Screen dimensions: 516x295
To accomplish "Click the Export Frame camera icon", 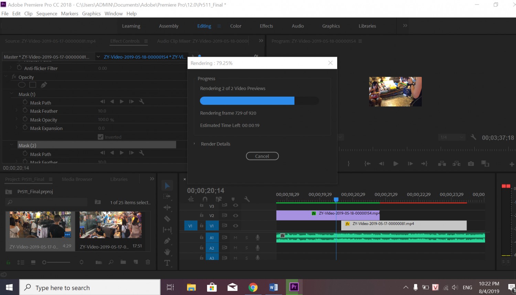I will [471, 164].
